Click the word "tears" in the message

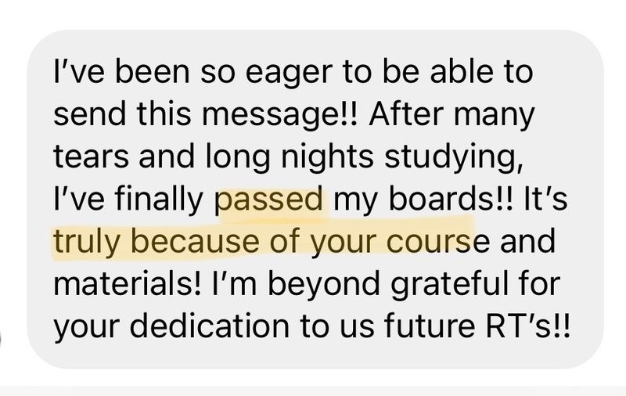tap(91, 157)
